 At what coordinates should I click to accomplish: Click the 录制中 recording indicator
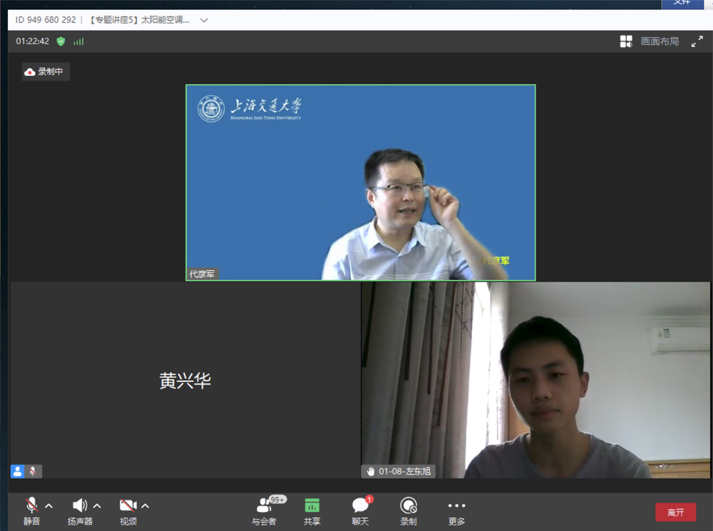tap(46, 72)
